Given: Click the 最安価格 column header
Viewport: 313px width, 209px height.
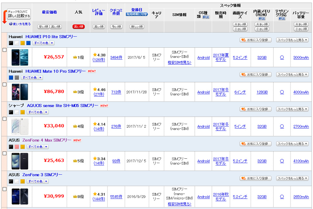Looking at the screenshot, I should pos(49,12).
